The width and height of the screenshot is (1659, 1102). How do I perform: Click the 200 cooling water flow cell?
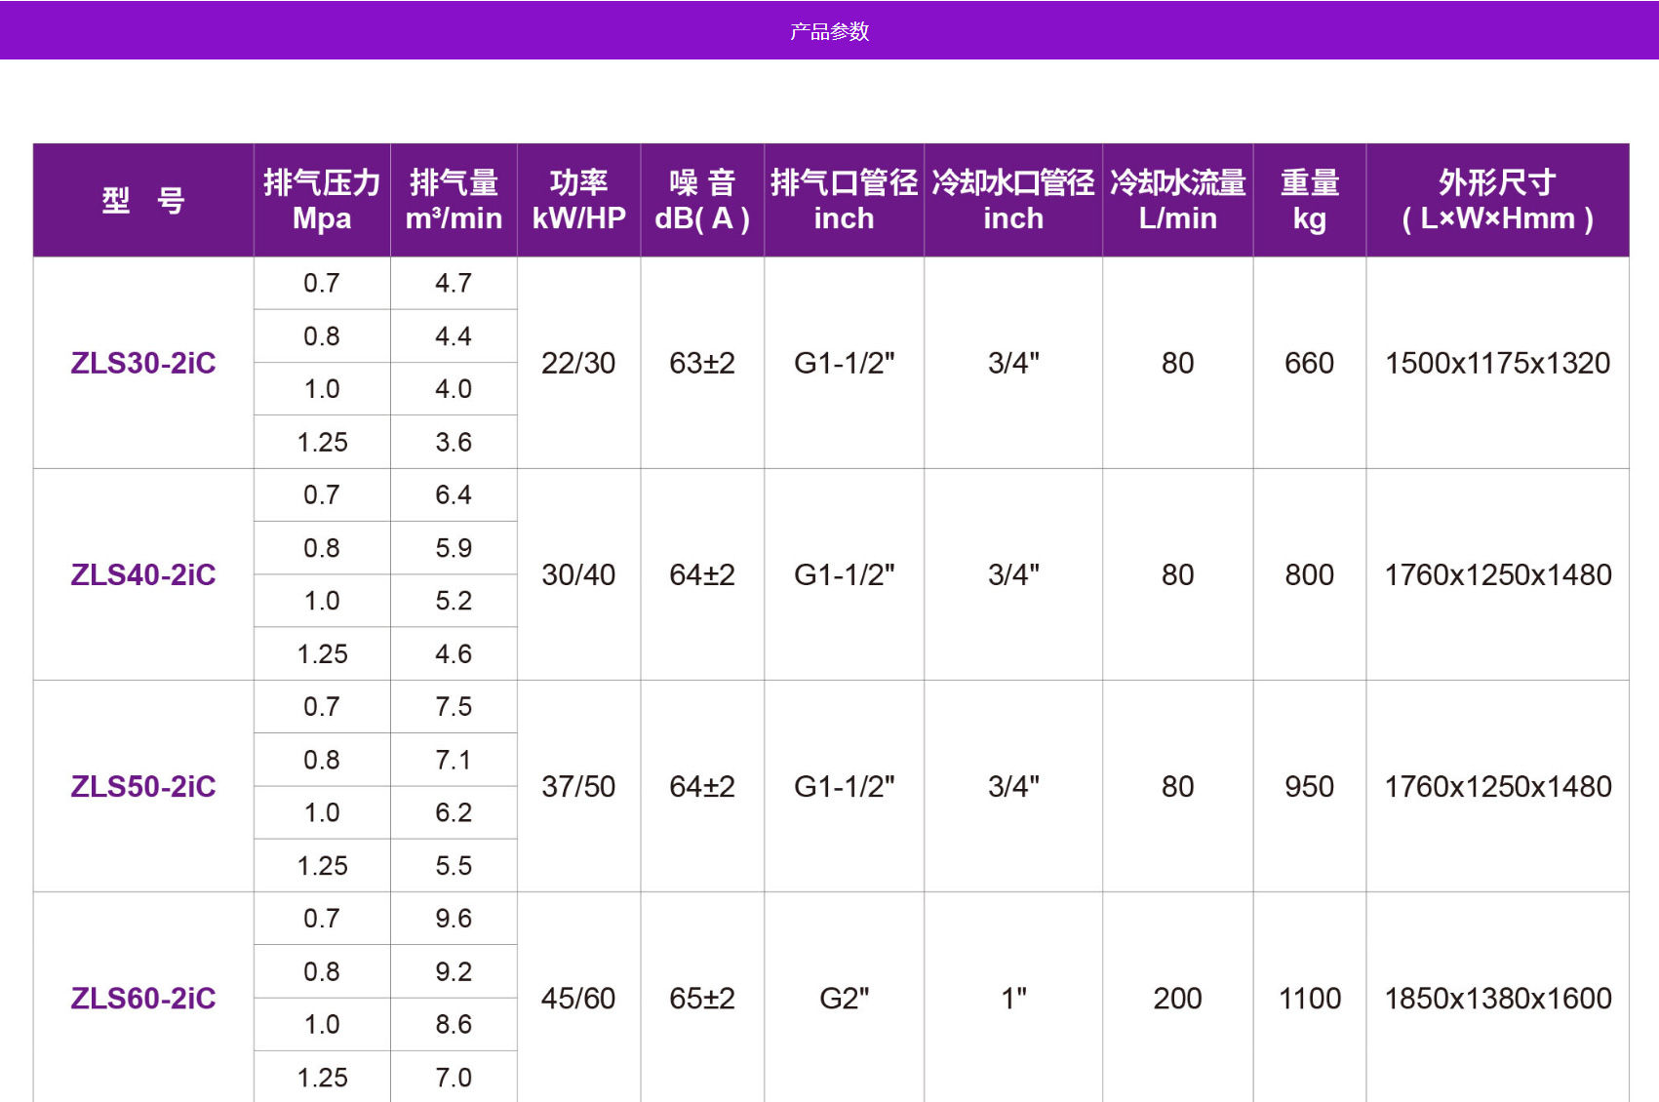pos(1177,998)
